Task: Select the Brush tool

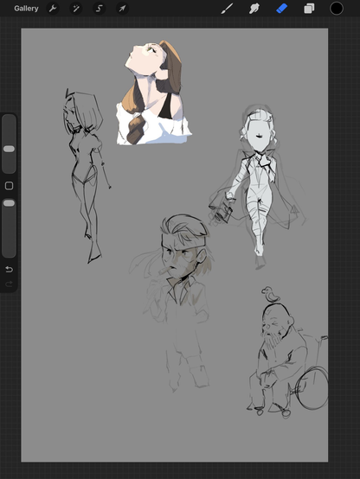Action: pyautogui.click(x=227, y=9)
